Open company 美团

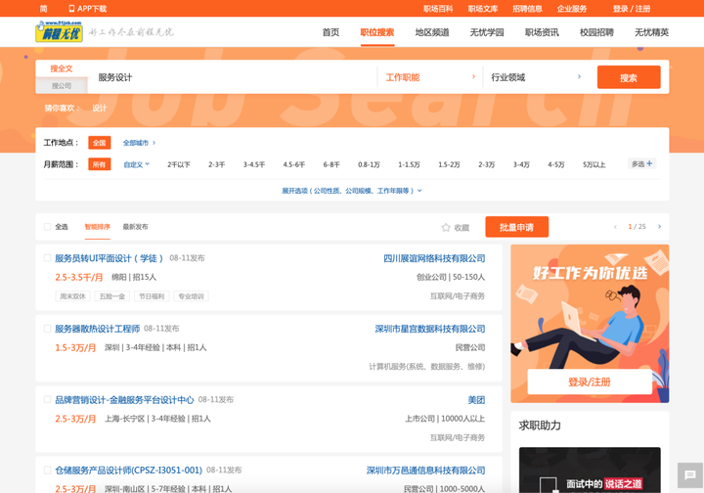pyautogui.click(x=476, y=400)
